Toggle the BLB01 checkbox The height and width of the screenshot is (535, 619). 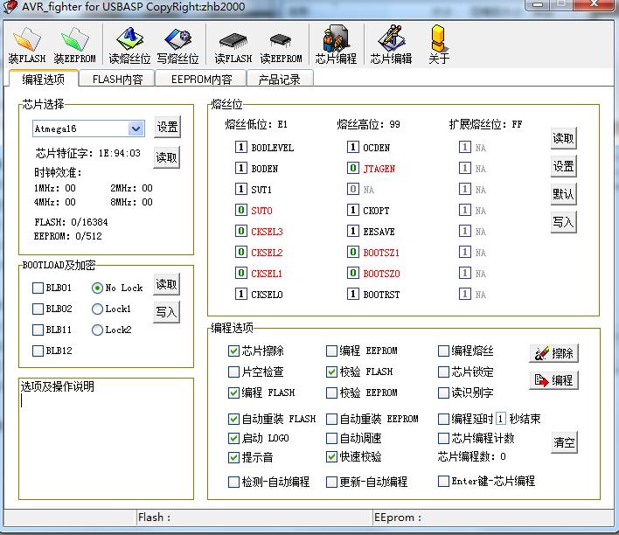[38, 288]
